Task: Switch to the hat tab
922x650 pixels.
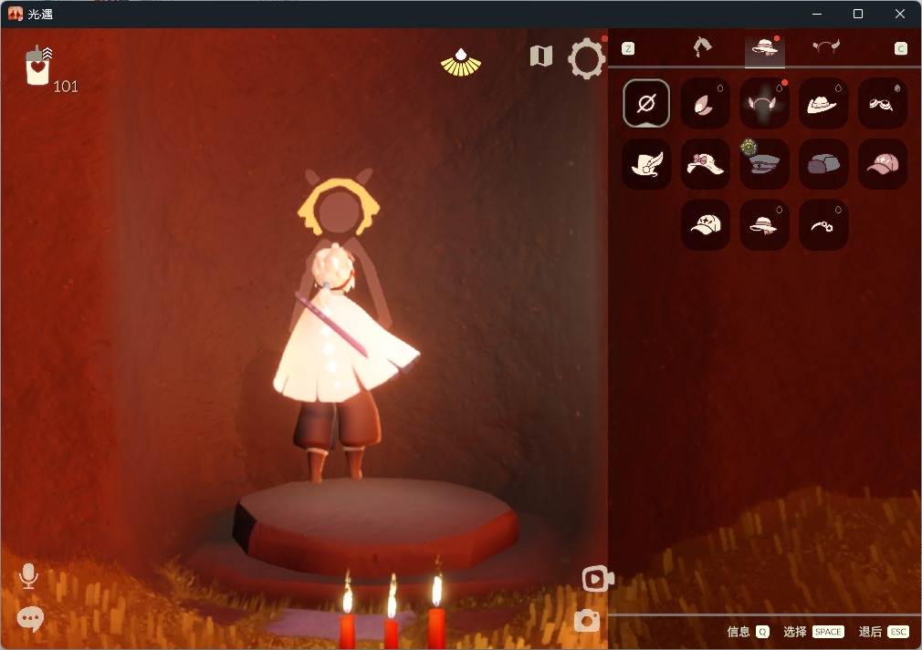Action: coord(764,47)
